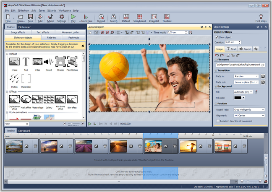Select the Particle object icon
The height and width of the screenshot is (192, 272).
(14, 78)
